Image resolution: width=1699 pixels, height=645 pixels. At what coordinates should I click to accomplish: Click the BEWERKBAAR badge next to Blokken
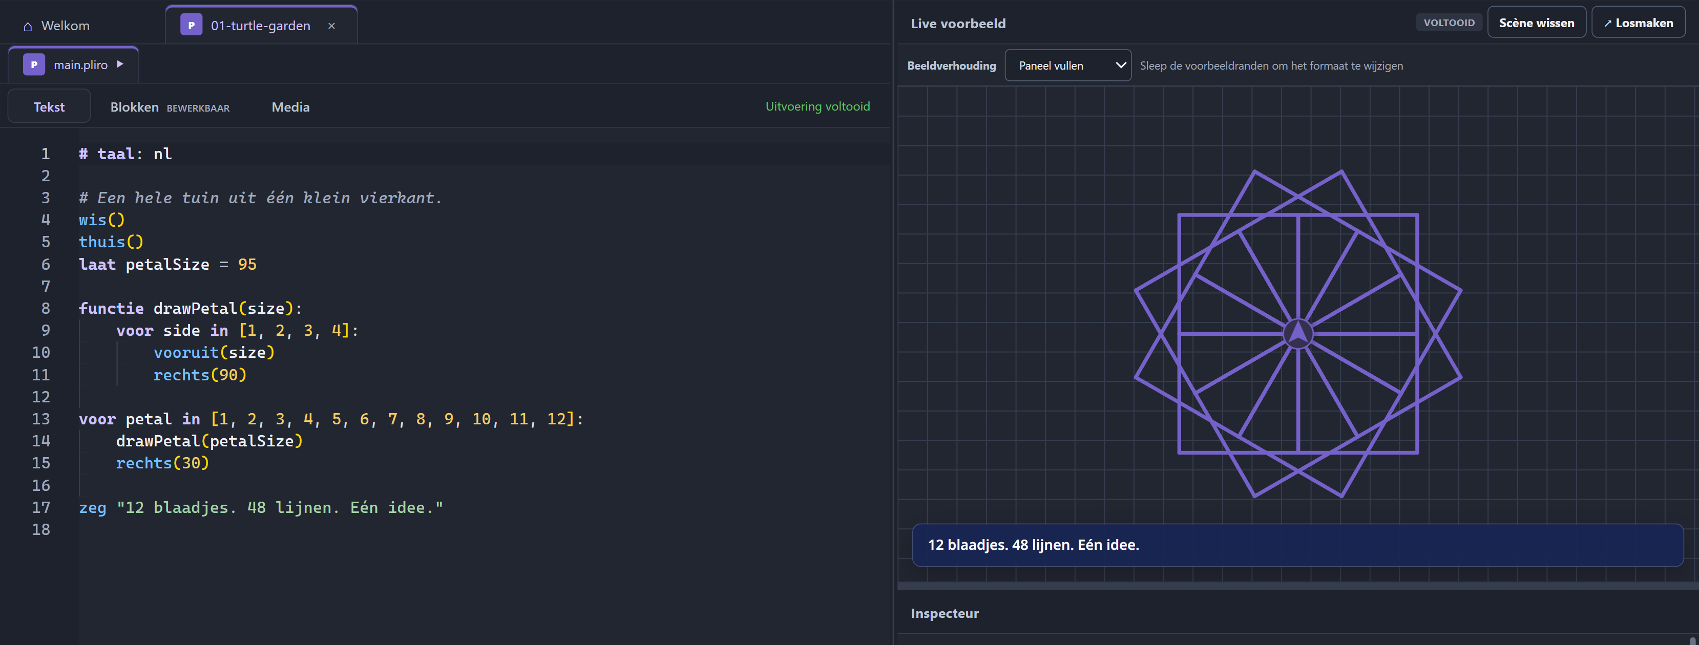click(198, 108)
